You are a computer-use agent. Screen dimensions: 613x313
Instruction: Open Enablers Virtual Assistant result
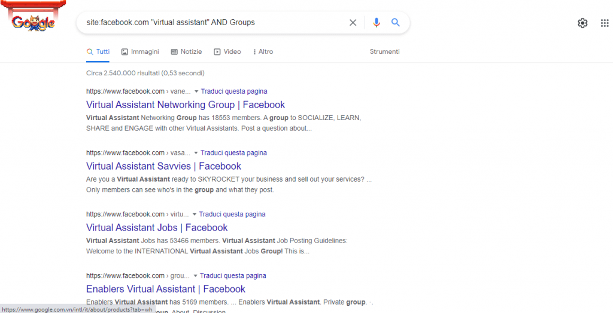[166, 289]
